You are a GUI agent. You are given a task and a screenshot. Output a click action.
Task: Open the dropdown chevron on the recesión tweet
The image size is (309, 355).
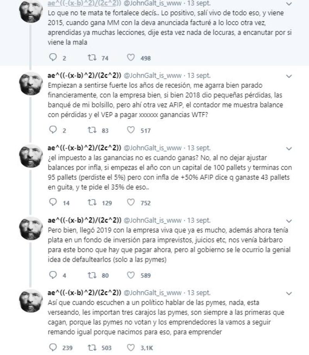[x=289, y=76]
